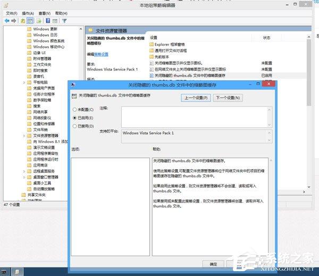
Task: Select the 应用程序兼容性 tree item
Action: coord(46,154)
